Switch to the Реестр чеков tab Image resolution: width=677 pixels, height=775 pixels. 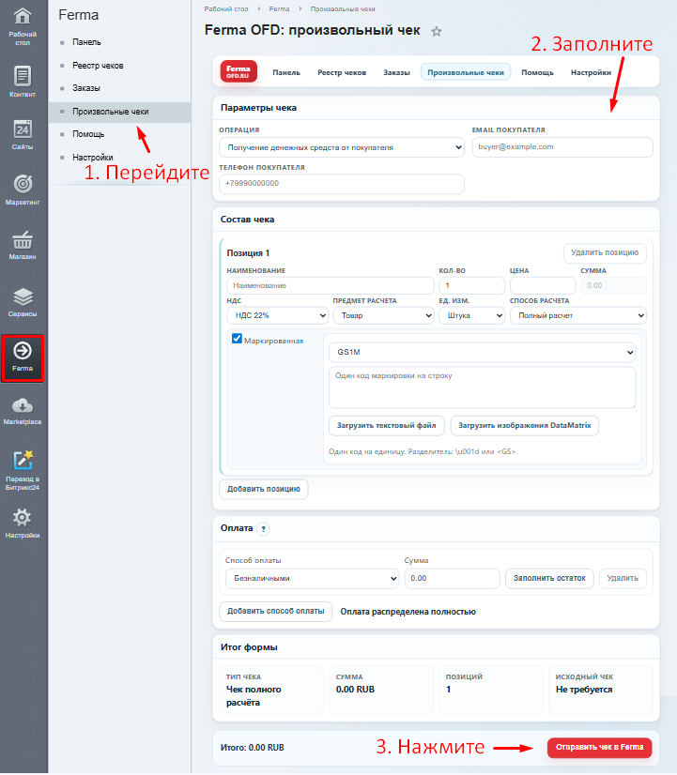[x=342, y=72]
